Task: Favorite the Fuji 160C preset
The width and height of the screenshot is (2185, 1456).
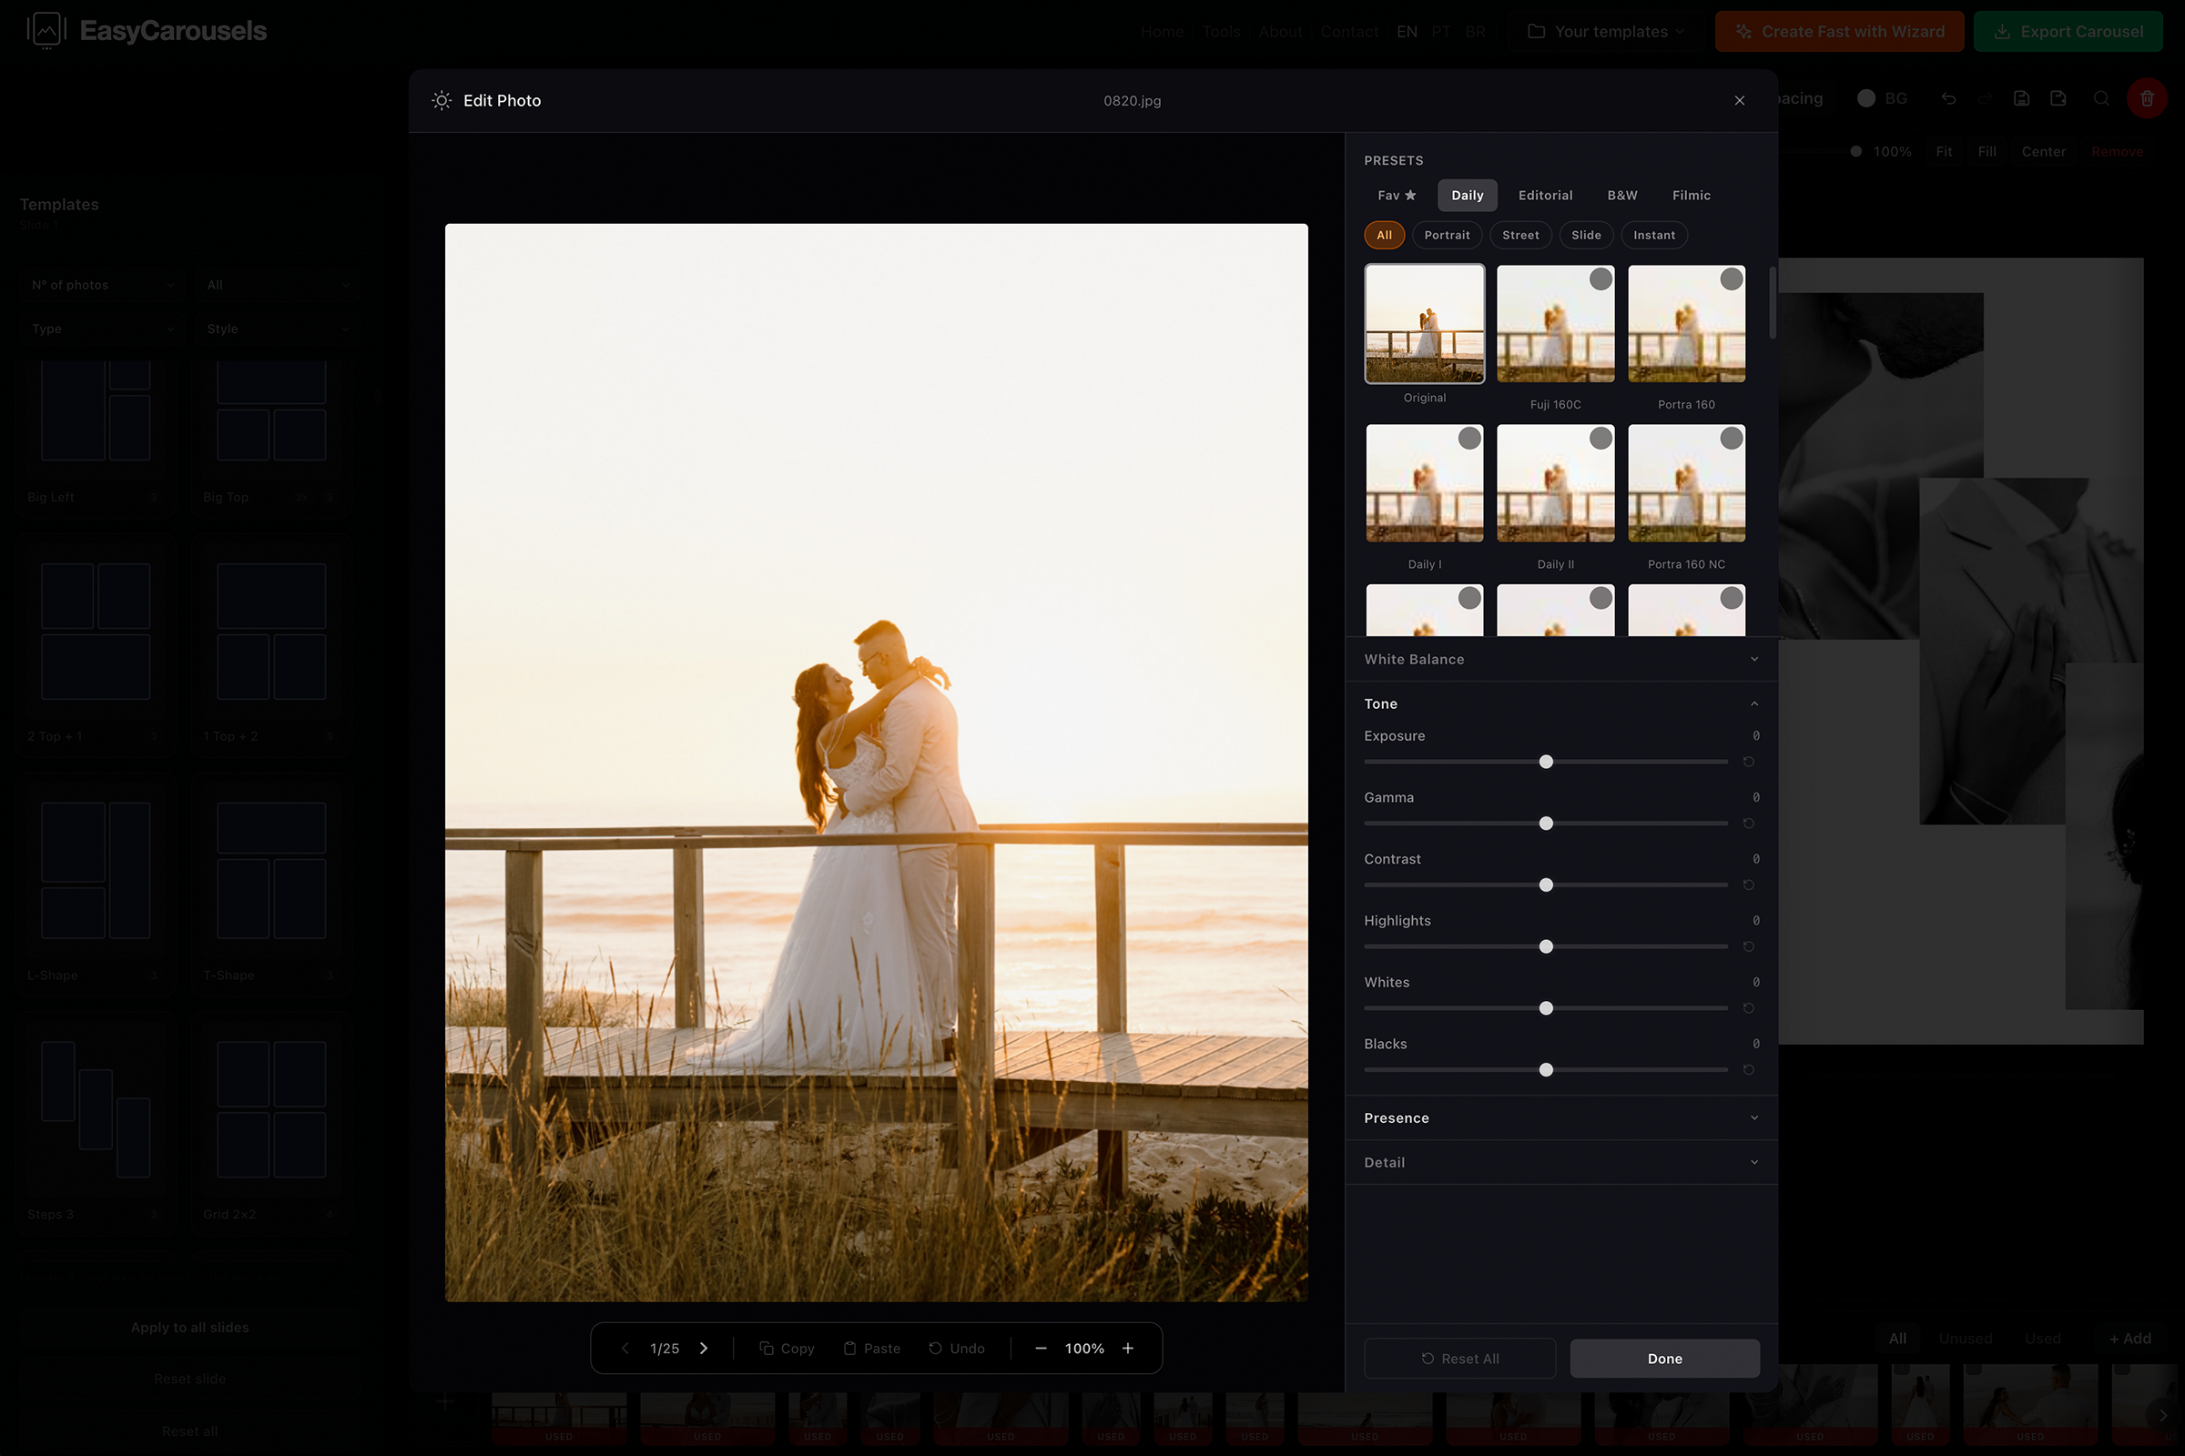Action: [x=1601, y=278]
